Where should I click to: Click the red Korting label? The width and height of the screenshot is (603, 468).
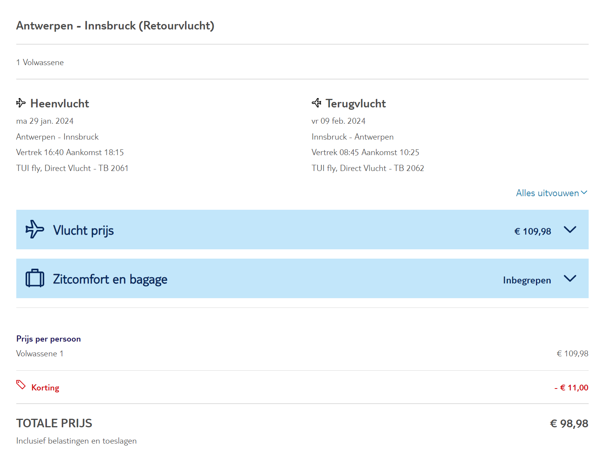45,388
